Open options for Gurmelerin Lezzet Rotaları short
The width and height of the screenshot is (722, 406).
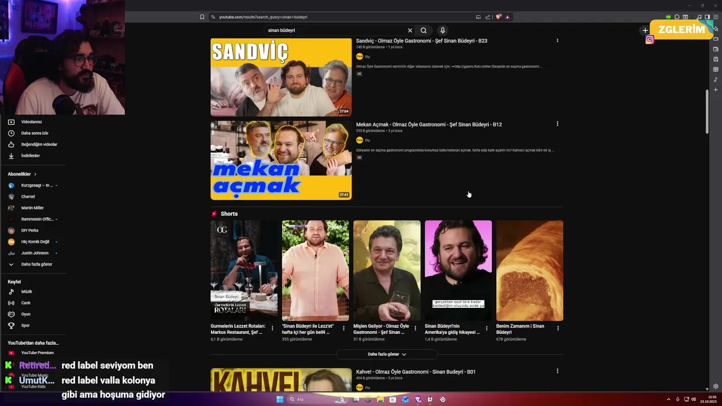point(272,328)
